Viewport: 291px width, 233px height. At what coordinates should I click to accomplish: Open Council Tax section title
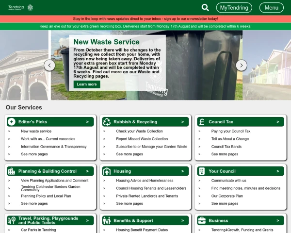point(221,122)
